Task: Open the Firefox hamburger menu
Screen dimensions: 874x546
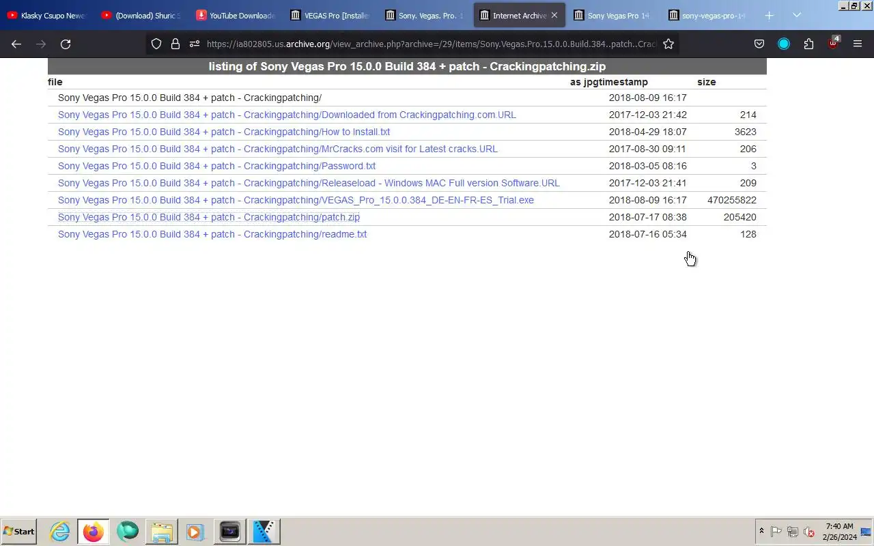Action: tap(858, 44)
